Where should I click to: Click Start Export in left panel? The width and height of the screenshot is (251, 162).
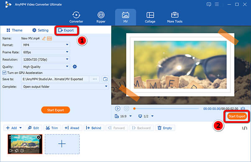coord(55,110)
